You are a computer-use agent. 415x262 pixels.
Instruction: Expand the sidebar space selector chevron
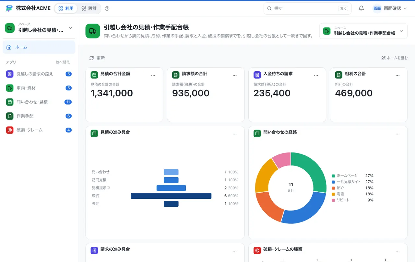point(71,28)
